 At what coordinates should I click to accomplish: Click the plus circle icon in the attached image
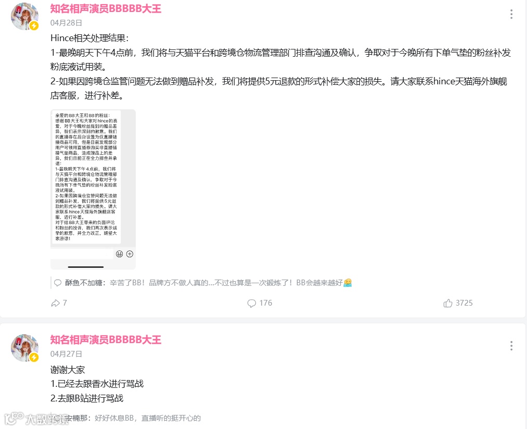pyautogui.click(x=130, y=254)
